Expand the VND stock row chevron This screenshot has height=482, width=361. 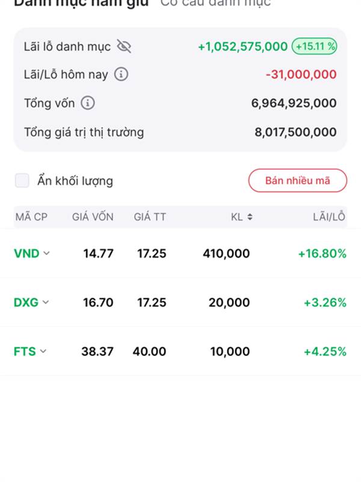pos(46,253)
